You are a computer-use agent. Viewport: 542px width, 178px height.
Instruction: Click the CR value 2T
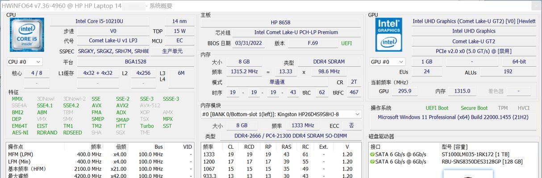click(354, 82)
